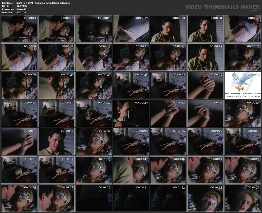
Task: Select the thumbnail stamped 00:00:57
Action: (x=19, y=142)
